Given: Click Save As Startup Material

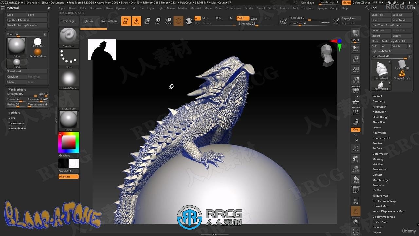Looking at the screenshot, I should (27, 25).
